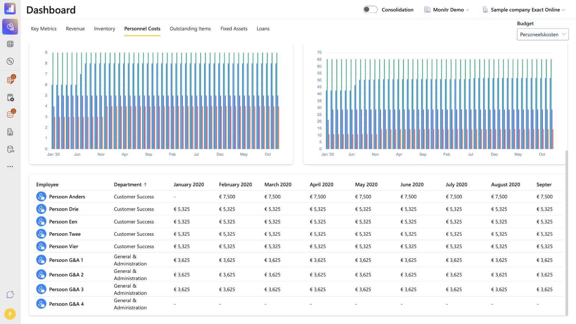Switch to the Revenue tab
This screenshot has height=324, width=576.
pos(75,29)
